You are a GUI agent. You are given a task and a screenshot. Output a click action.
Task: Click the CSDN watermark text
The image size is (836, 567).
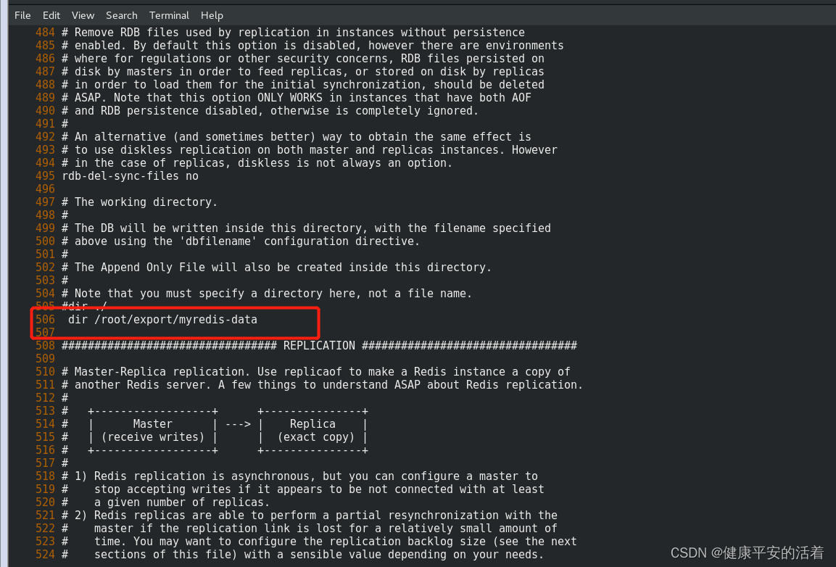click(746, 552)
